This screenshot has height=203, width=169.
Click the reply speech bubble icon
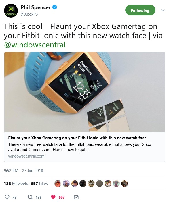(7, 197)
